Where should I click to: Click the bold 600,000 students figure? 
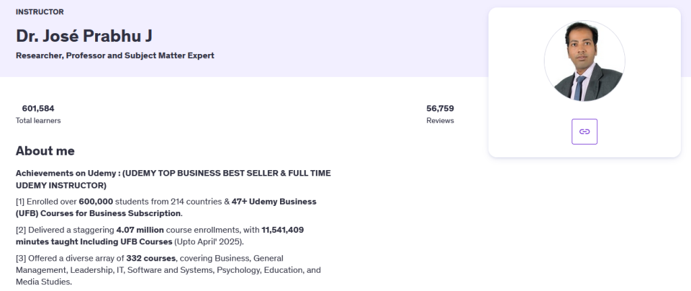pyautogui.click(x=96, y=201)
